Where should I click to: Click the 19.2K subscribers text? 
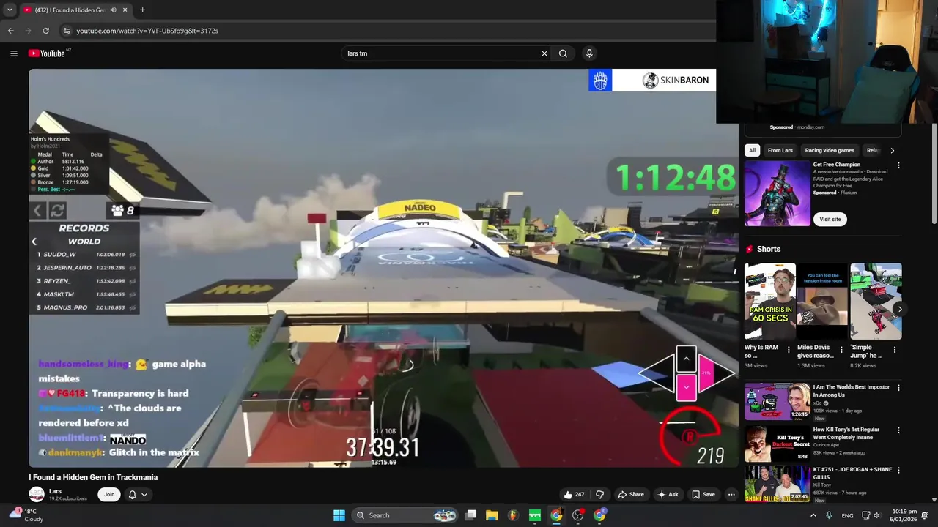[x=68, y=498]
